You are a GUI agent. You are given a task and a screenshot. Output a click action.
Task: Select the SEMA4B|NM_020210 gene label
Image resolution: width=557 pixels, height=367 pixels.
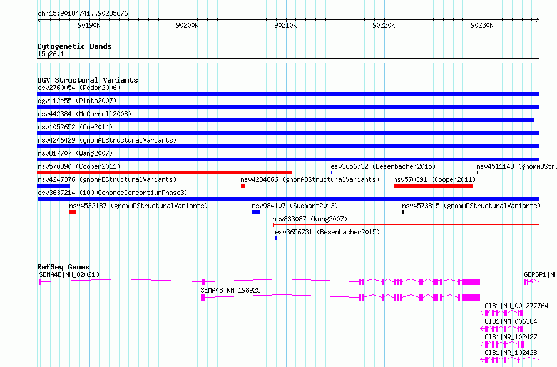pyautogui.click(x=69, y=274)
